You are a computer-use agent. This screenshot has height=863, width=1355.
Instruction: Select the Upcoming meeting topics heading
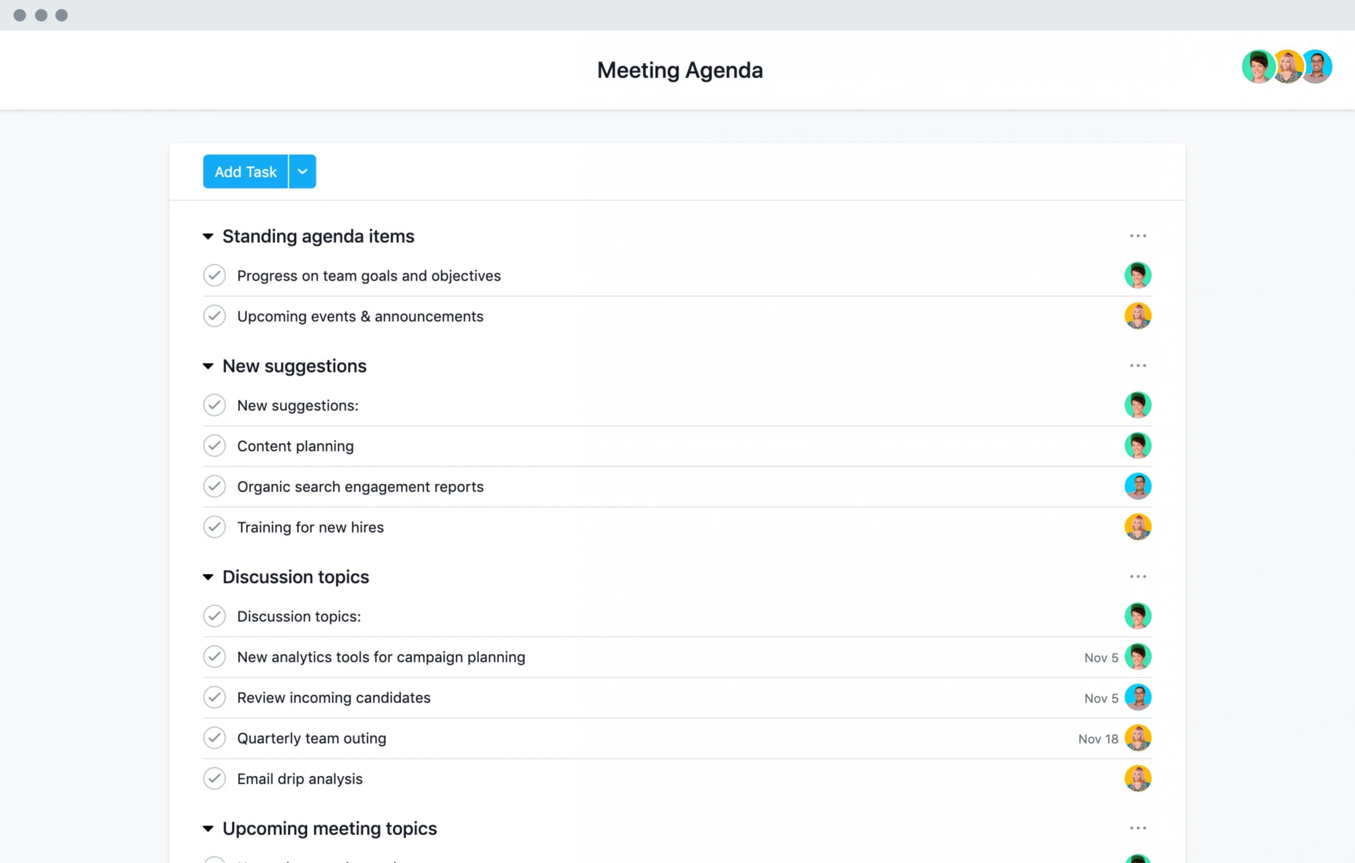coord(329,829)
